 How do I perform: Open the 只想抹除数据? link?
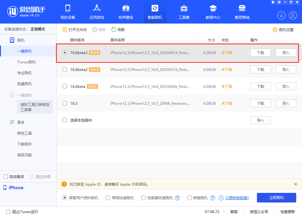click(x=238, y=198)
